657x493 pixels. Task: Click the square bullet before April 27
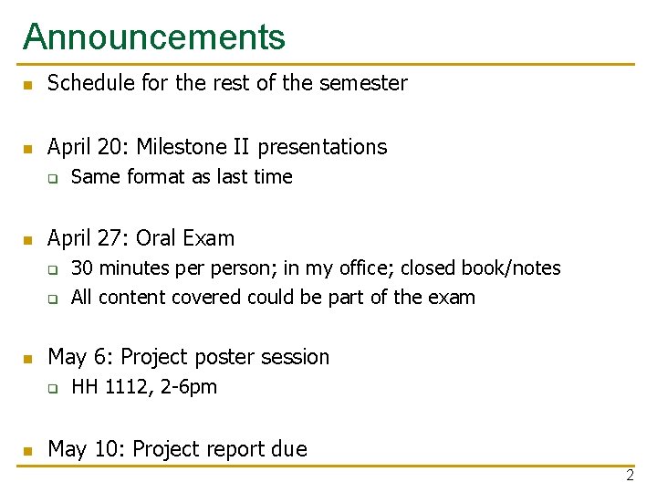coord(28,240)
